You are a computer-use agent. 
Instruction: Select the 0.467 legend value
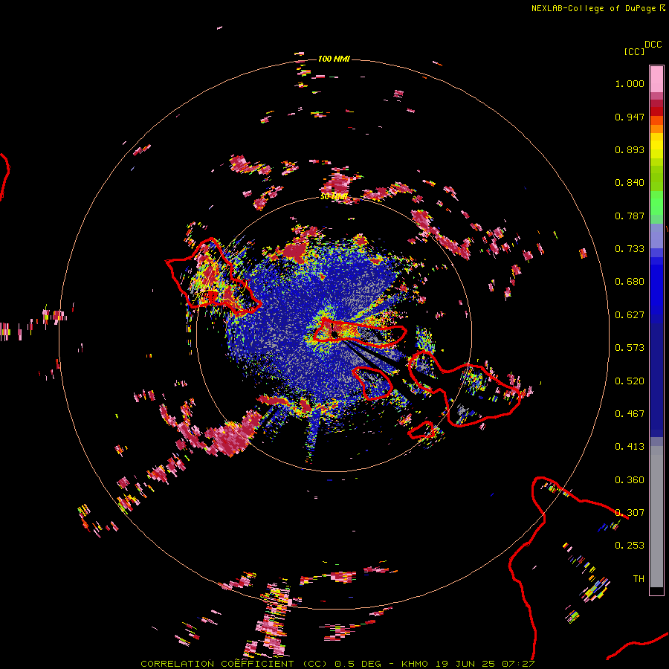630,414
